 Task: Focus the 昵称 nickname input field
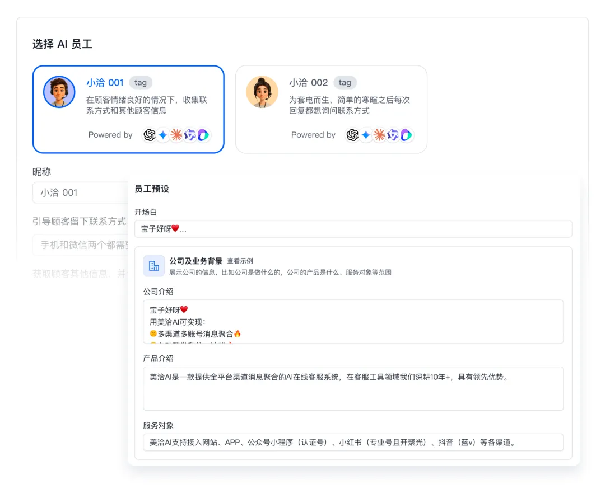(x=80, y=192)
